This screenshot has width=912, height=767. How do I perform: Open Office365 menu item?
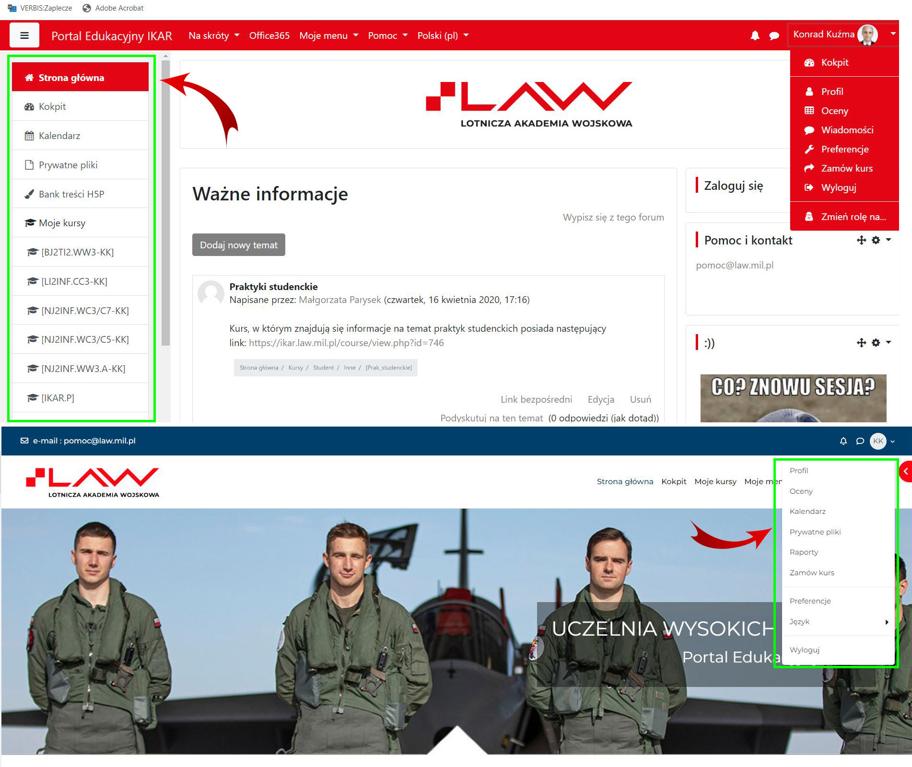click(x=269, y=35)
